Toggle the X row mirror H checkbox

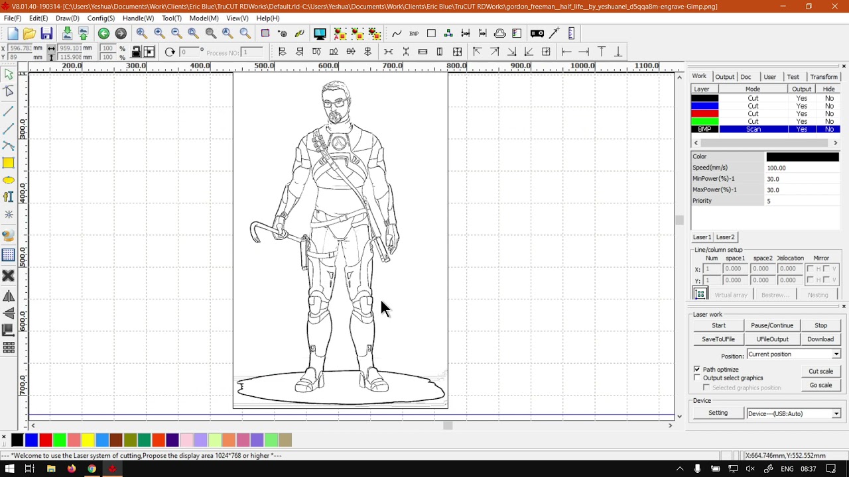coord(810,269)
